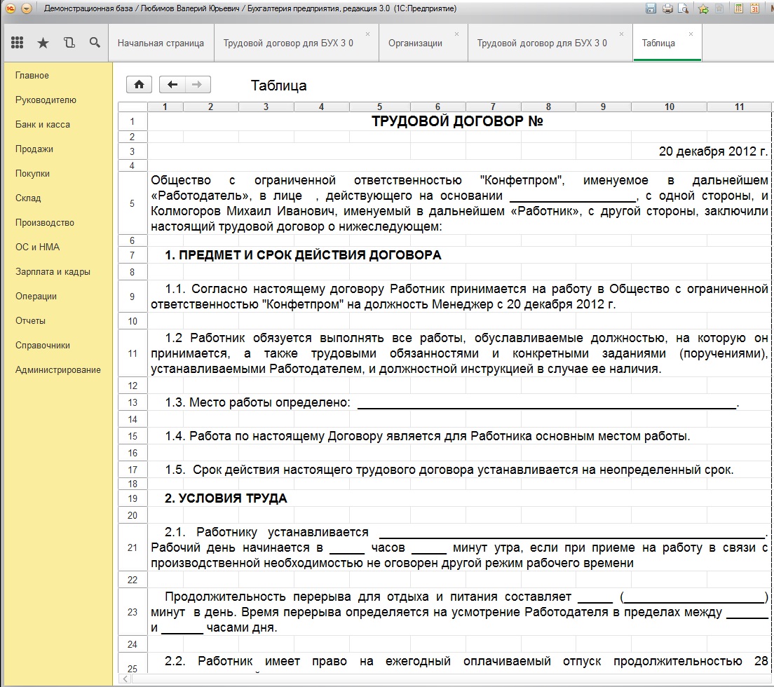Open Банк и касса section
The height and width of the screenshot is (687, 774).
pyautogui.click(x=43, y=124)
